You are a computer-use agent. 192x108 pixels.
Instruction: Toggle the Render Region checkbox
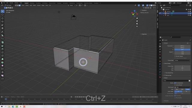[175, 56]
